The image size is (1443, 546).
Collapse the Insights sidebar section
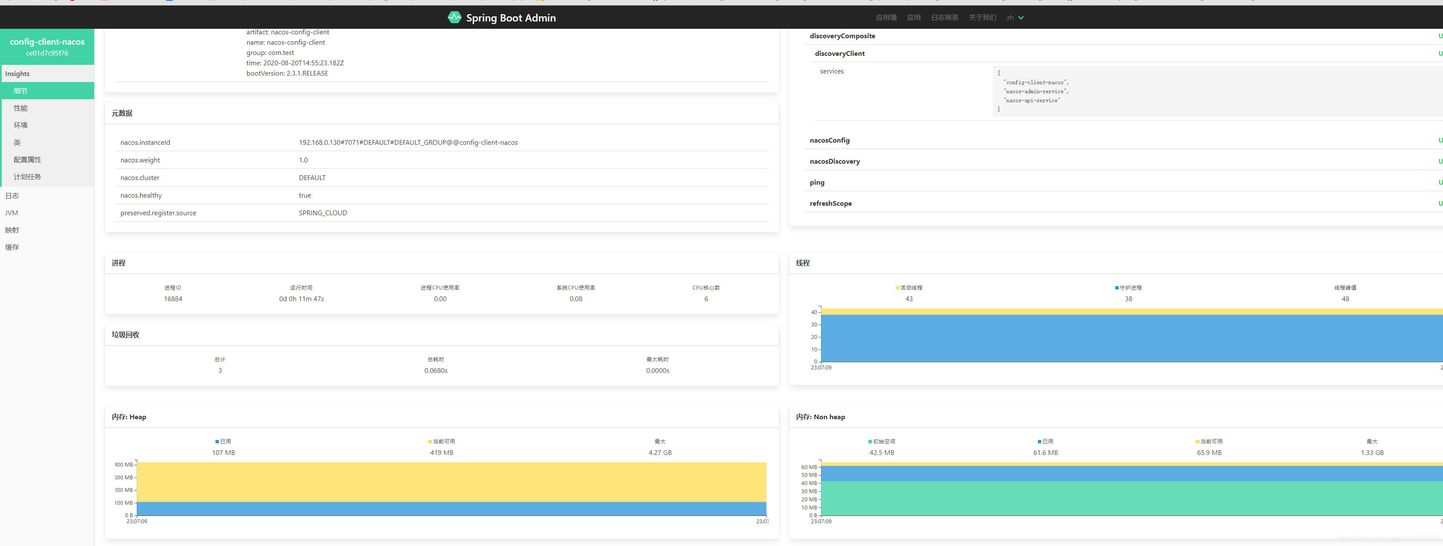pos(47,74)
